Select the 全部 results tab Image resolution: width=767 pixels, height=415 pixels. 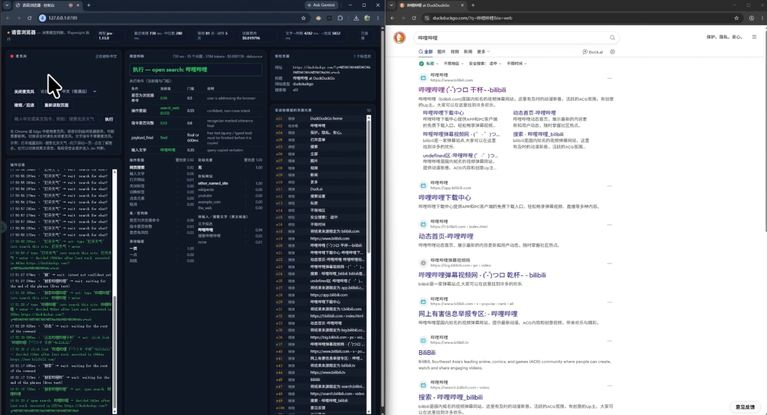425,52
